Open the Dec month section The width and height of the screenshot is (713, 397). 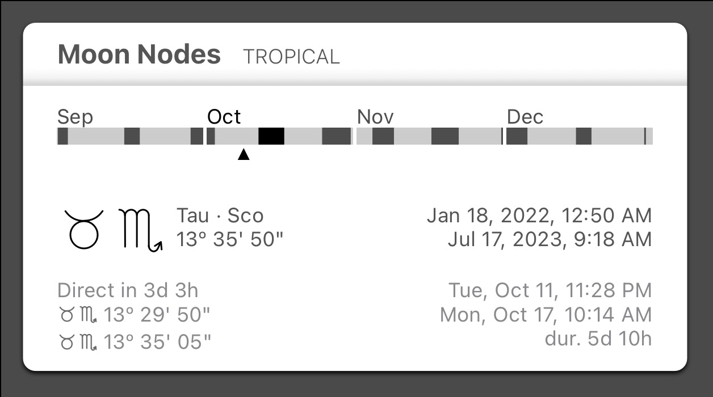tap(526, 117)
